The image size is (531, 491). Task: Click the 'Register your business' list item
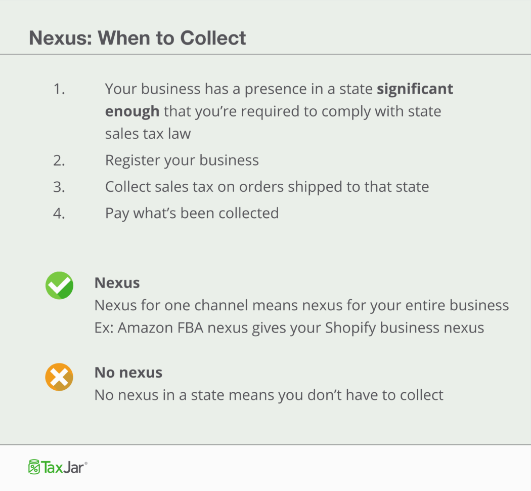tap(182, 160)
